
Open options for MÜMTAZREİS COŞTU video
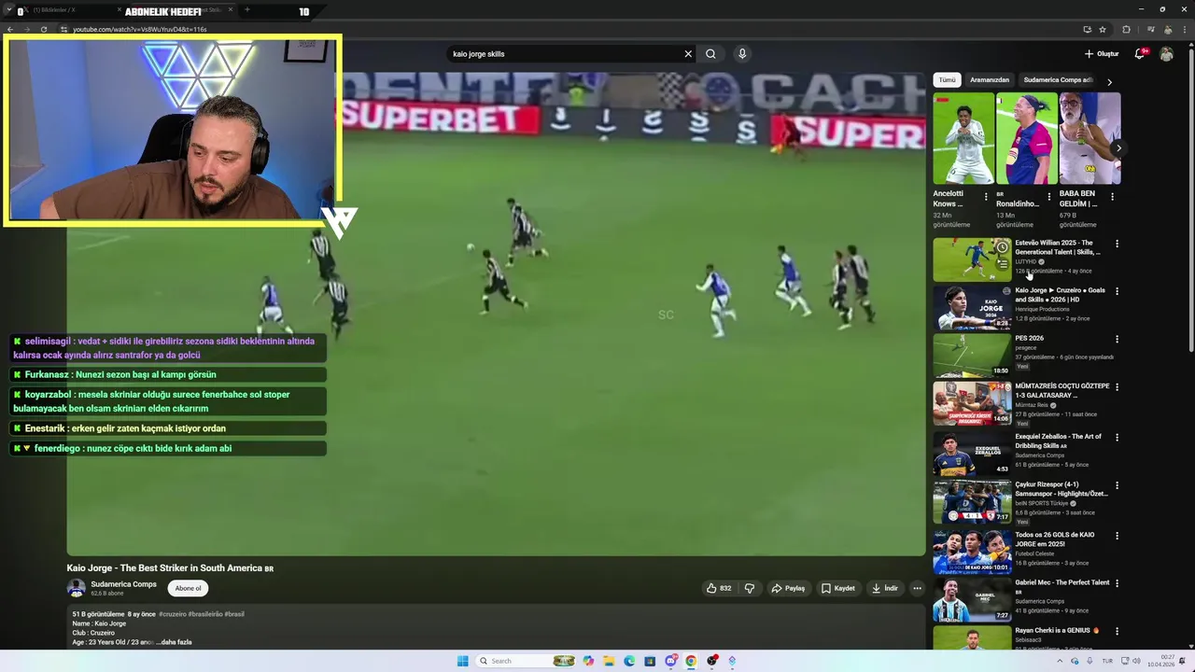click(x=1117, y=386)
